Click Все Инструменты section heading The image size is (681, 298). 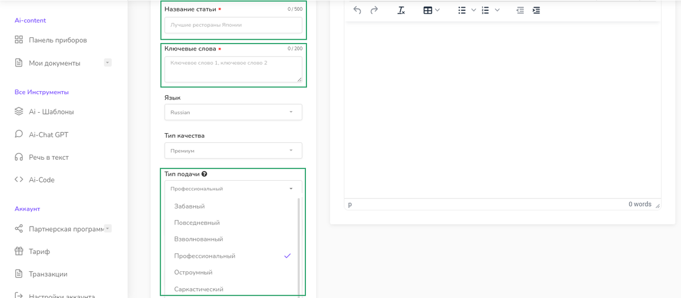click(x=41, y=92)
